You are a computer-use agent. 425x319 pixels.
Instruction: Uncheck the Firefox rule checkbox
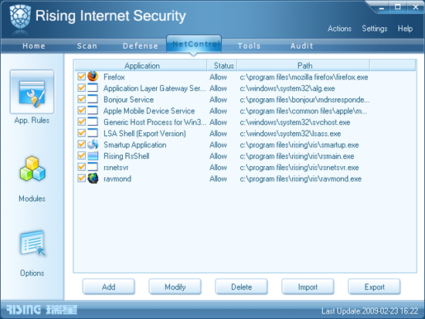[x=81, y=76]
